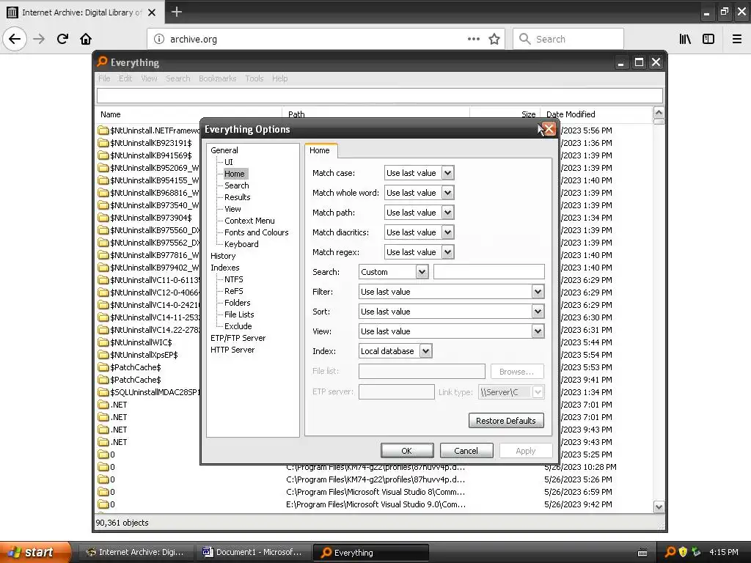The height and width of the screenshot is (563, 751).
Task: Select NTFS under Indexes
Action: pyautogui.click(x=234, y=279)
